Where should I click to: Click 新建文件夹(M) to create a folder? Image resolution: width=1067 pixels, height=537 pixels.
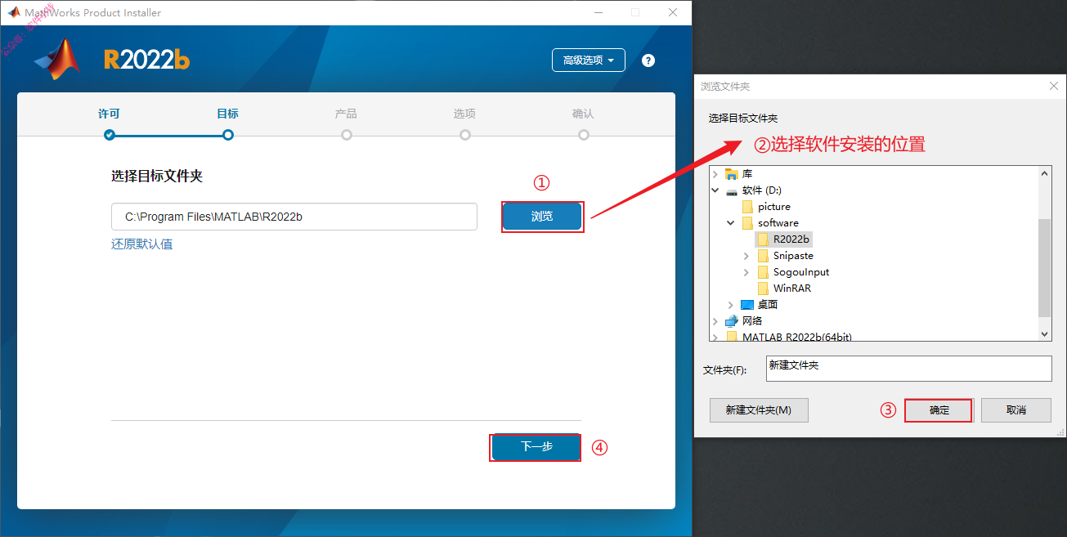pyautogui.click(x=759, y=410)
